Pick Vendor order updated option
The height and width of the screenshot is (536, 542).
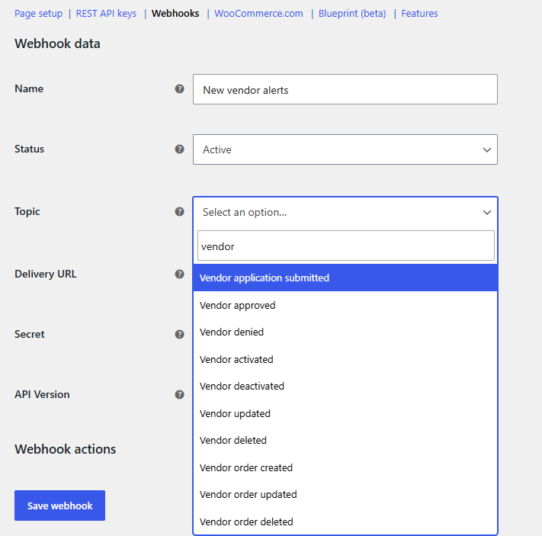345,495
